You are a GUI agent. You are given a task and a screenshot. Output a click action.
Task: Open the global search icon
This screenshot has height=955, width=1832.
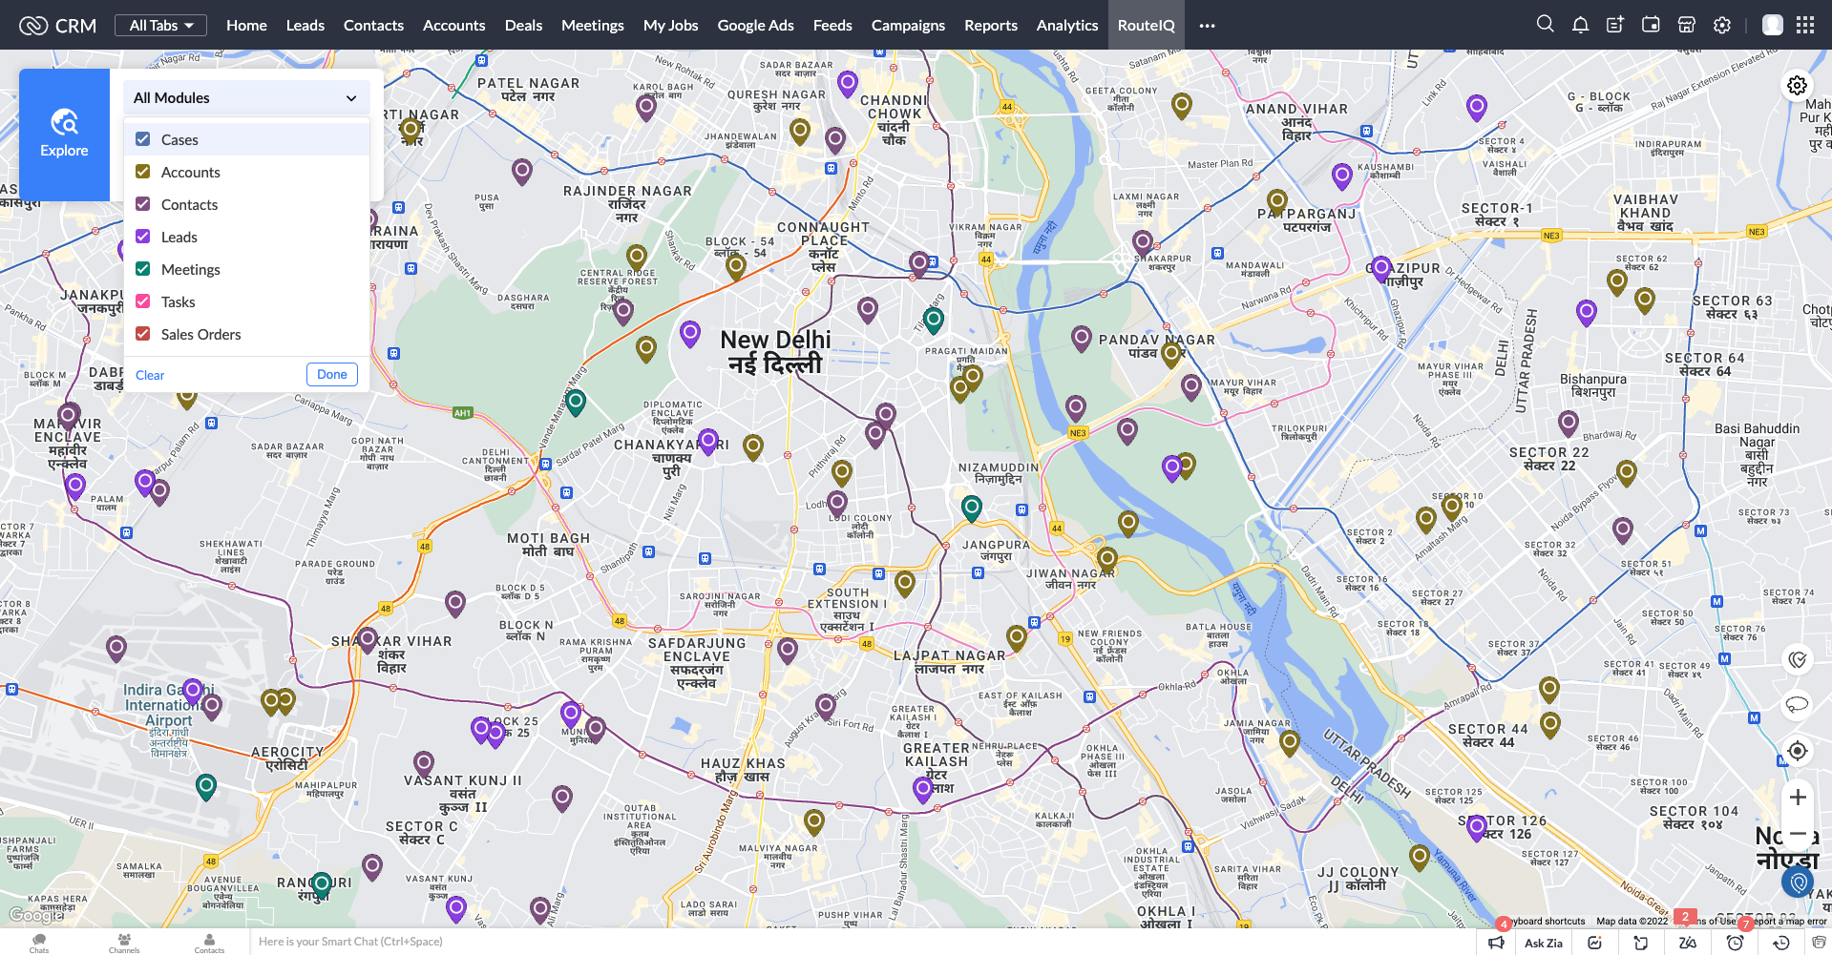click(1545, 24)
